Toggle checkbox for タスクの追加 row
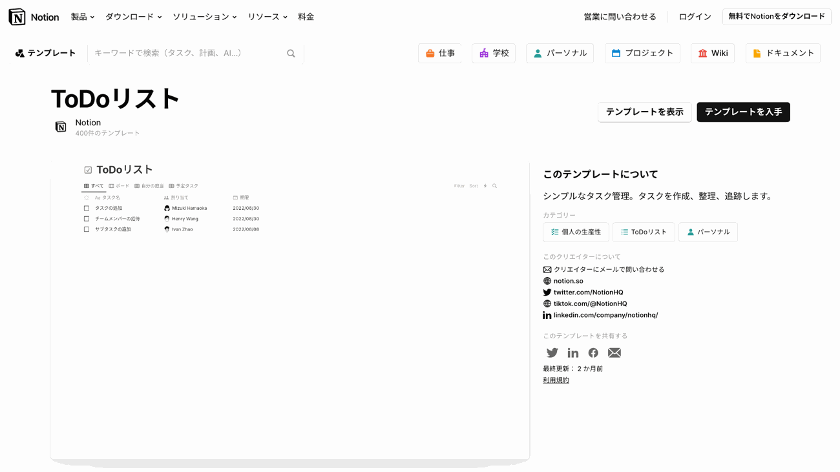The image size is (840, 472). (87, 209)
